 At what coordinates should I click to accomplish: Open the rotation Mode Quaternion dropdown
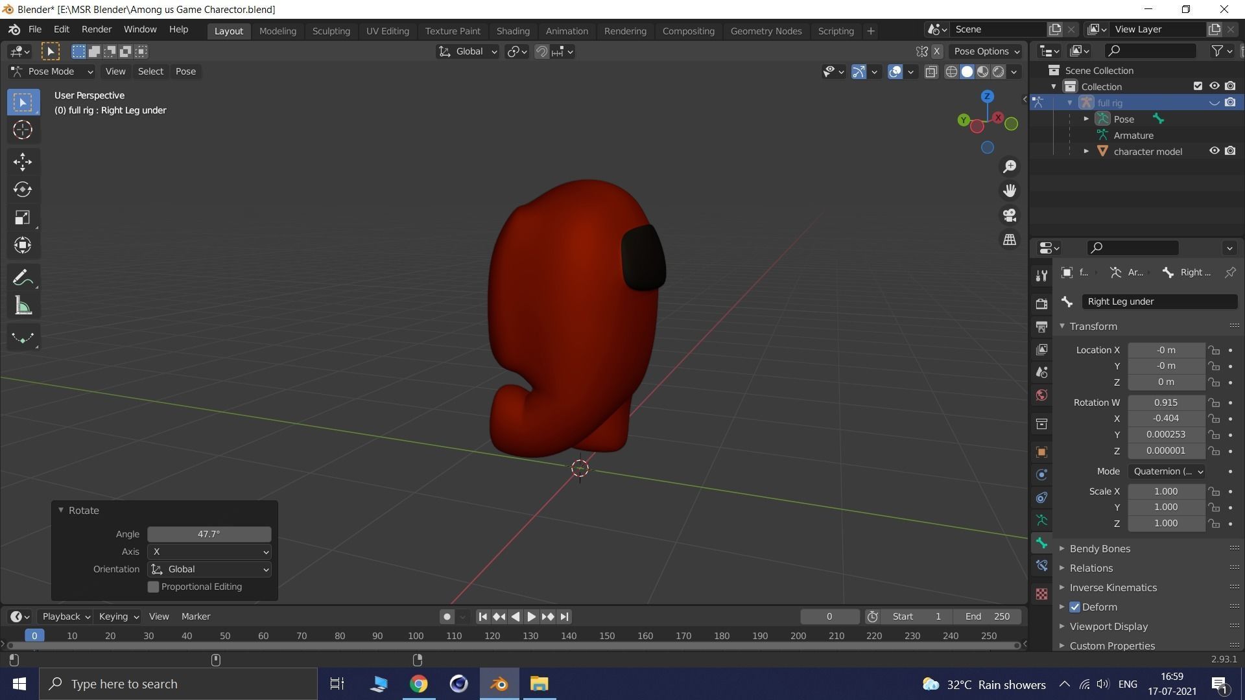(1167, 471)
